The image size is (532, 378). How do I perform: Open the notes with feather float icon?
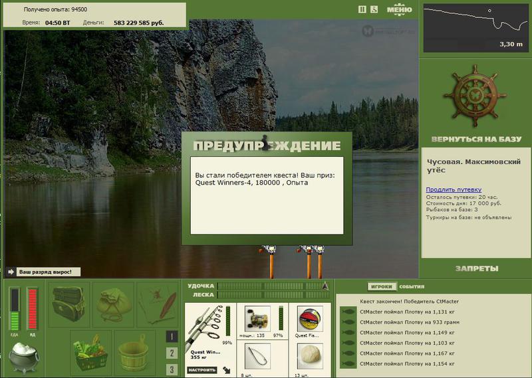(x=157, y=304)
